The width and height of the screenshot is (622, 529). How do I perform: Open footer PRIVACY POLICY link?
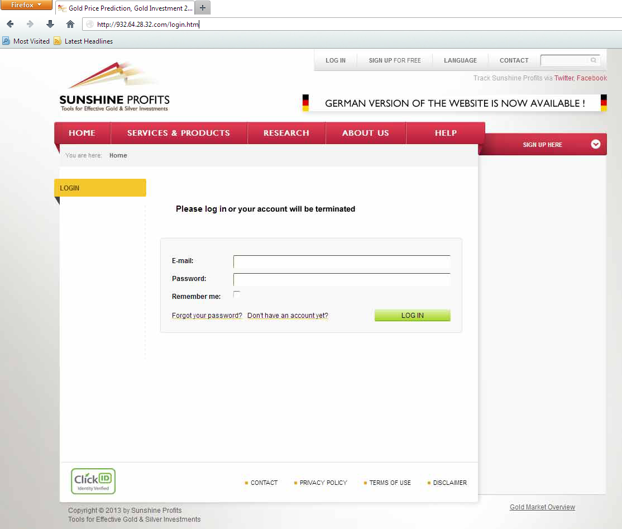point(323,483)
